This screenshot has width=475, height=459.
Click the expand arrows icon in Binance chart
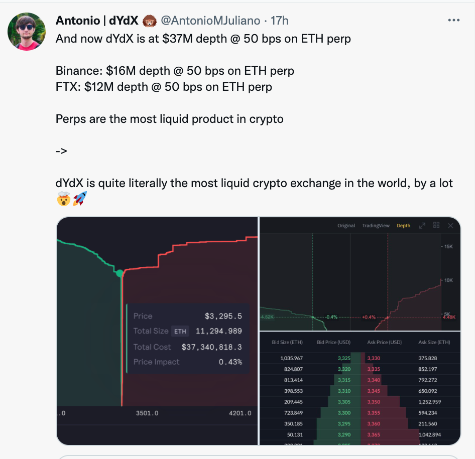coord(422,225)
